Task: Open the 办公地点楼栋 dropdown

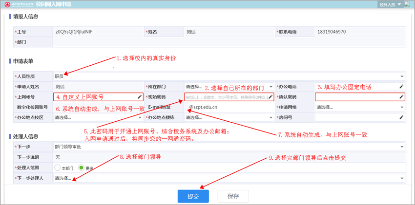Action: coord(228,117)
